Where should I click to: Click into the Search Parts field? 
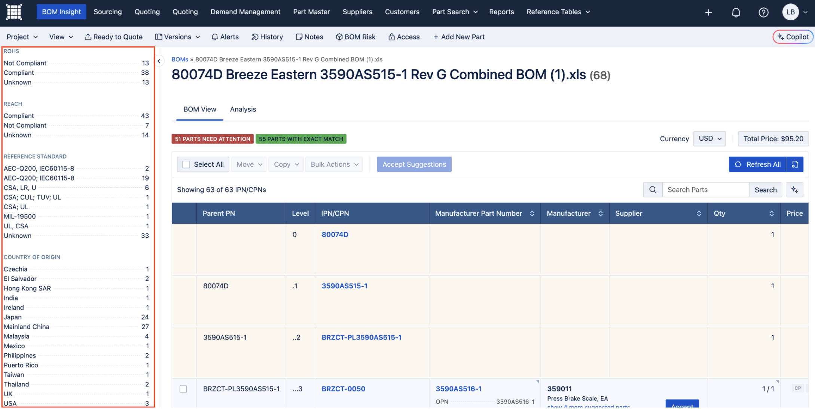pos(705,190)
